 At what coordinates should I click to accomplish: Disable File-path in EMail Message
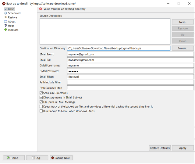pyautogui.click(x=41, y=102)
